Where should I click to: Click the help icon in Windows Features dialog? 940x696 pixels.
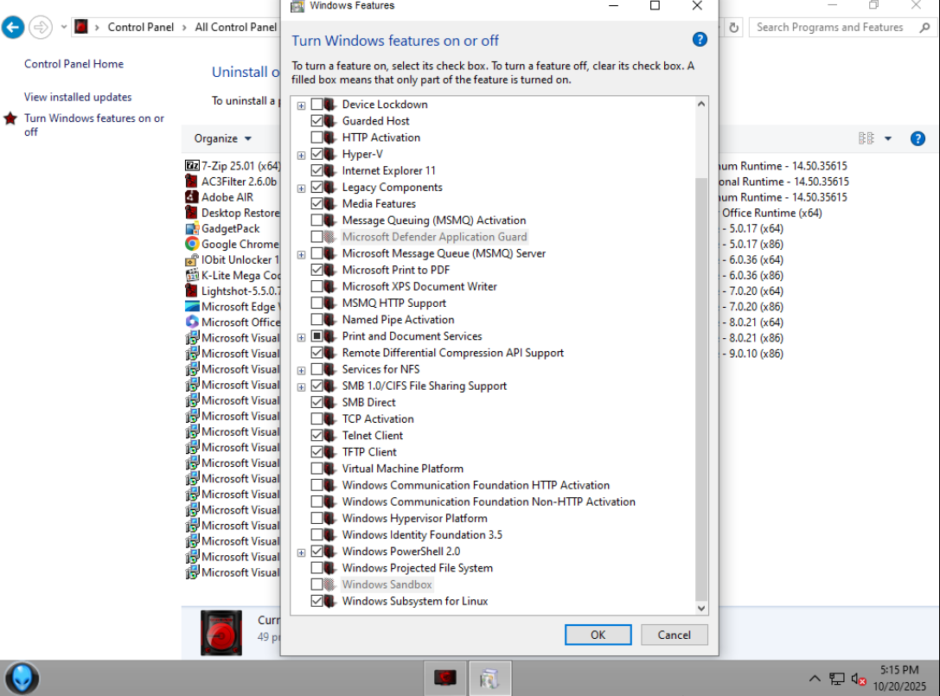tap(700, 40)
